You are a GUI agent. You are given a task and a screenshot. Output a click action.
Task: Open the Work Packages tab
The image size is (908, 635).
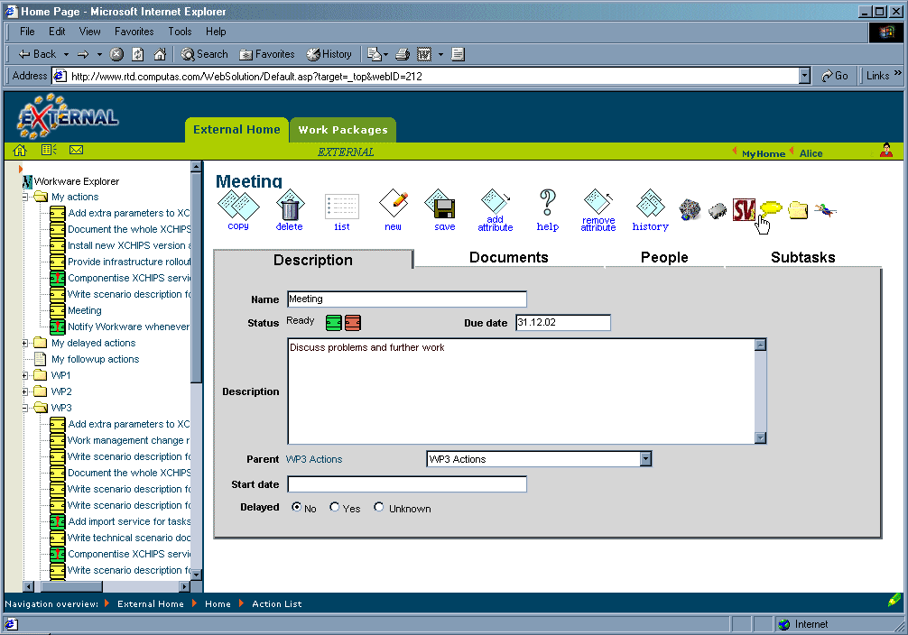click(343, 130)
